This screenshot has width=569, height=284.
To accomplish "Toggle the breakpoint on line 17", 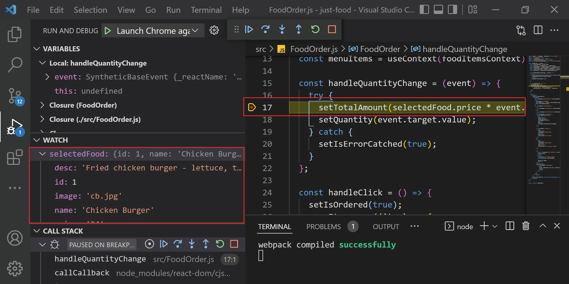I will tap(252, 107).
